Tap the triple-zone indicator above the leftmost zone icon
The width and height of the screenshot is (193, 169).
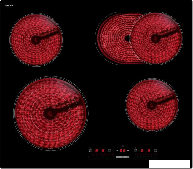point(90,148)
